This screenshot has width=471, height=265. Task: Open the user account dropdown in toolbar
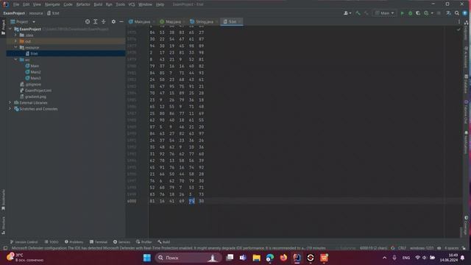[347, 13]
